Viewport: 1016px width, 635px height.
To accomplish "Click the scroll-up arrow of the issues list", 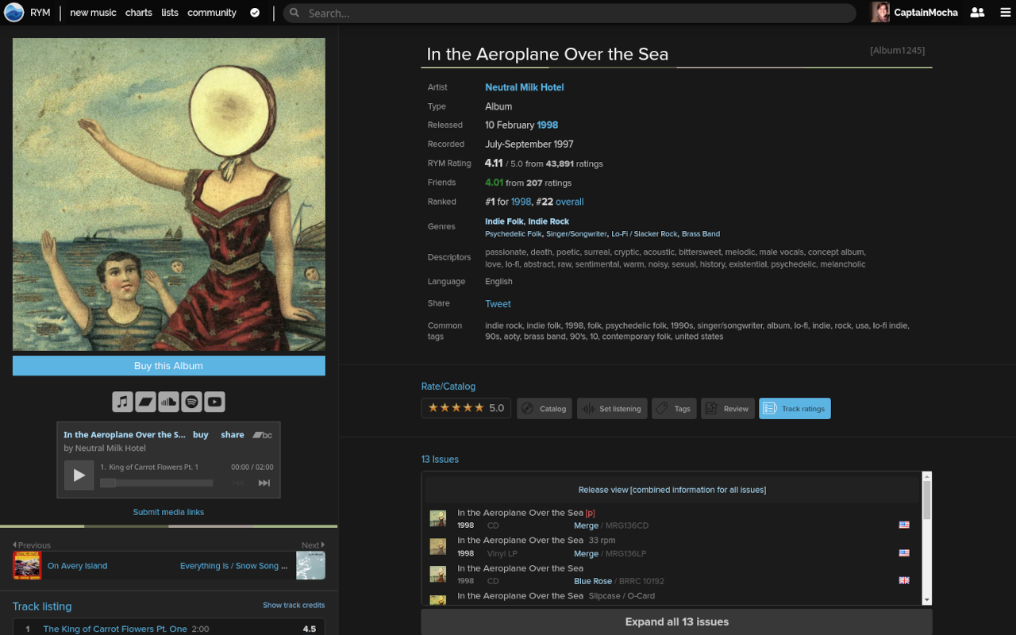I will (926, 476).
